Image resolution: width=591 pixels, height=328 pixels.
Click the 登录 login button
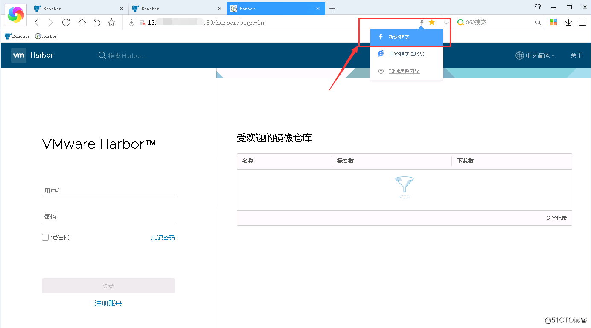(x=108, y=286)
